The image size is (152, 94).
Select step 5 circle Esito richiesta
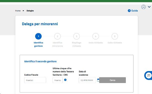click(115, 36)
